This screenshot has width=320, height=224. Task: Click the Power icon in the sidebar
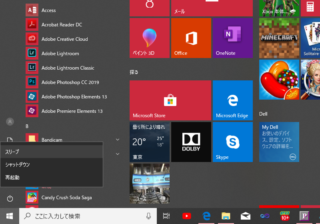coord(10,198)
